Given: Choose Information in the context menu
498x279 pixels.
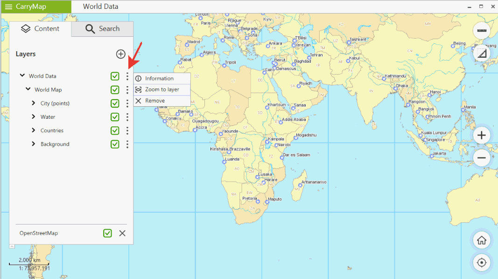Looking at the screenshot, I should (x=159, y=78).
